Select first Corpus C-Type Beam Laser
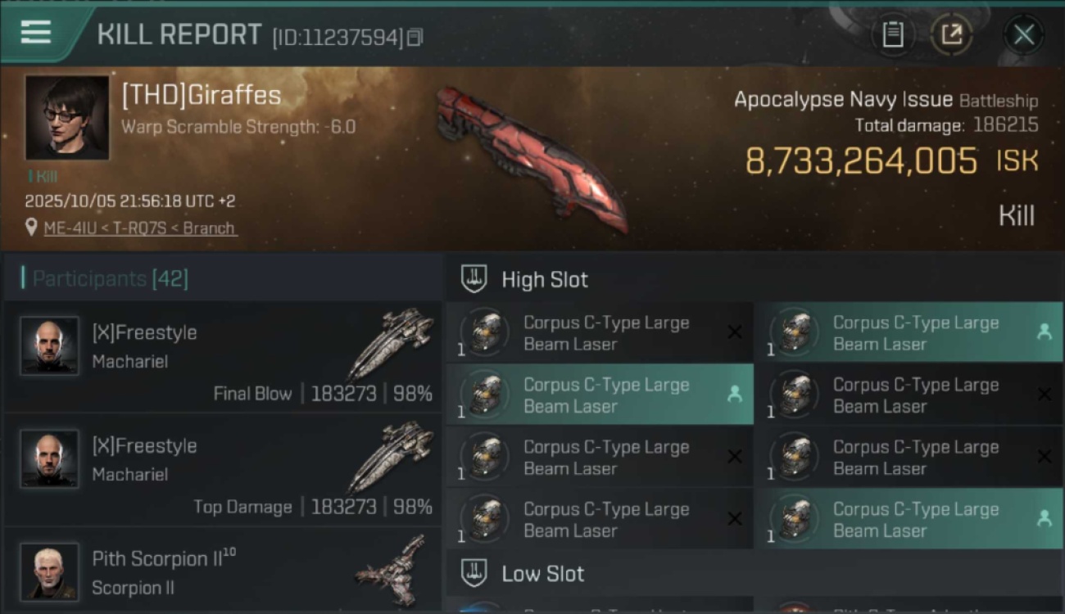This screenshot has width=1065, height=614. coord(600,333)
